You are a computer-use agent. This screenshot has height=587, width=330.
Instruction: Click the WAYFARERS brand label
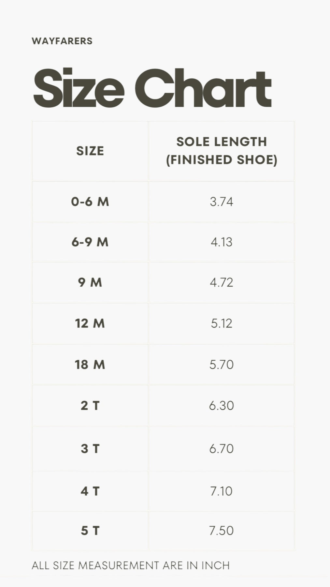tap(62, 41)
